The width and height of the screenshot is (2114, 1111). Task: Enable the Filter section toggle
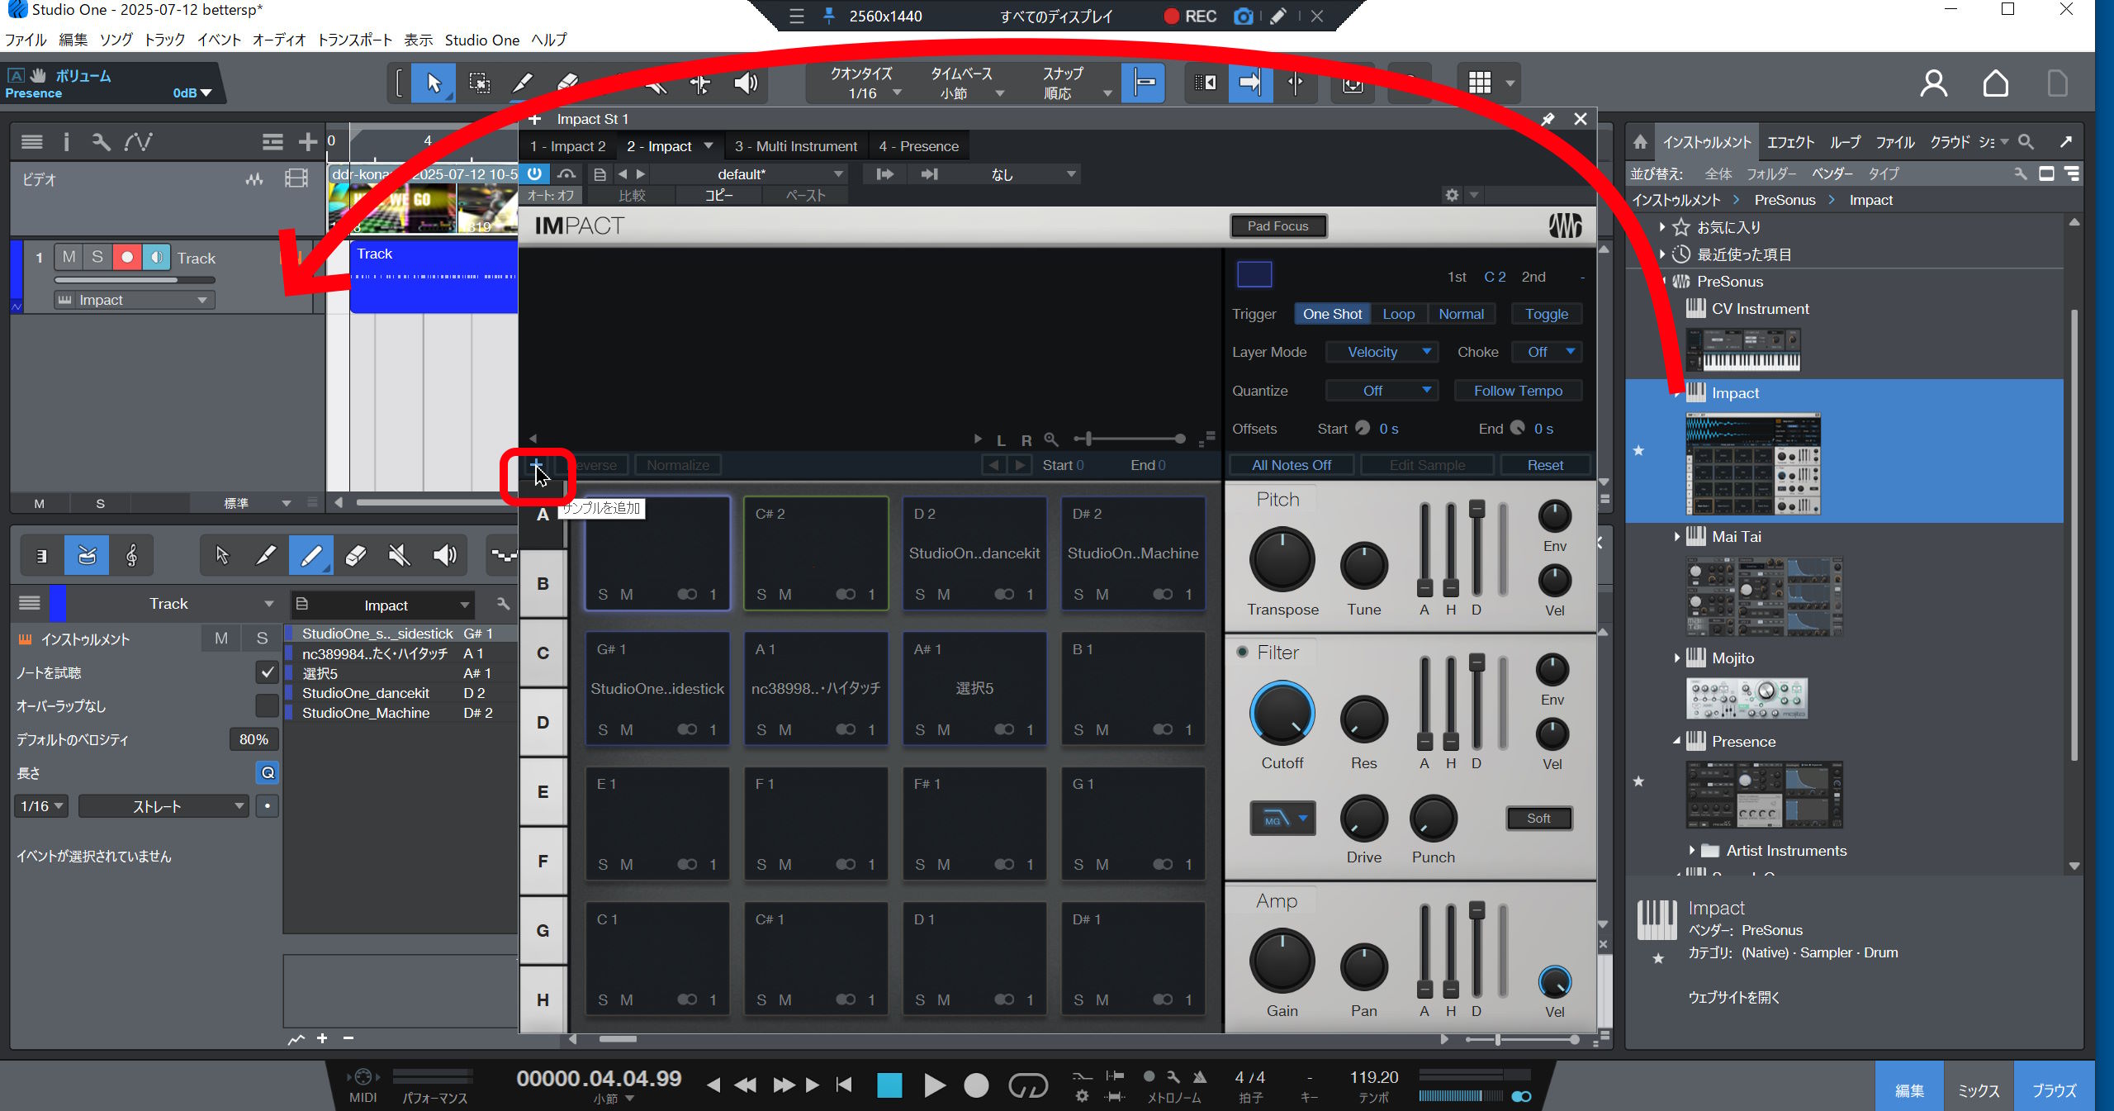(1242, 653)
